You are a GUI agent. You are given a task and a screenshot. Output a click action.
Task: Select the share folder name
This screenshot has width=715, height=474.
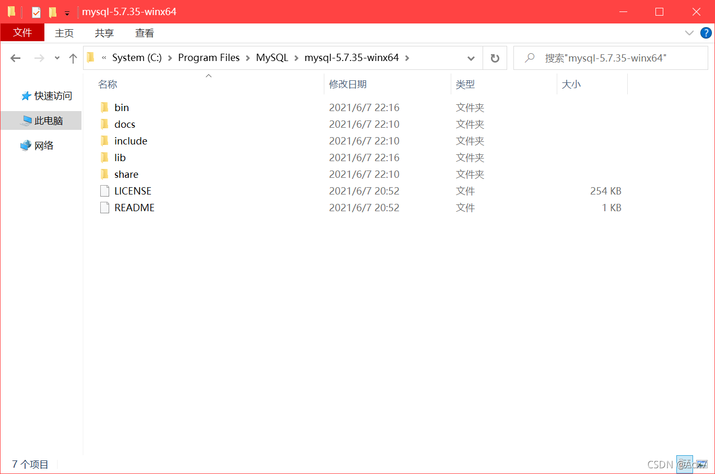tap(126, 174)
